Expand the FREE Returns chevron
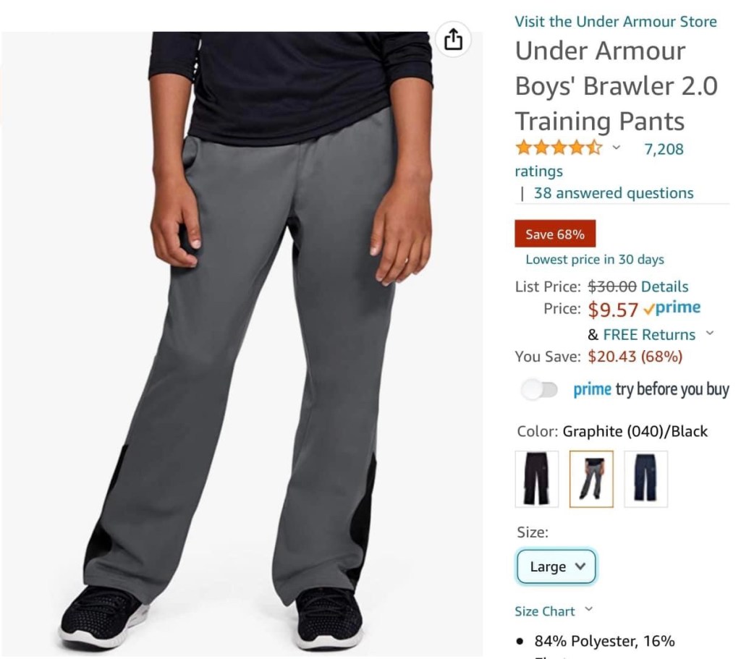The image size is (741, 659). (710, 333)
